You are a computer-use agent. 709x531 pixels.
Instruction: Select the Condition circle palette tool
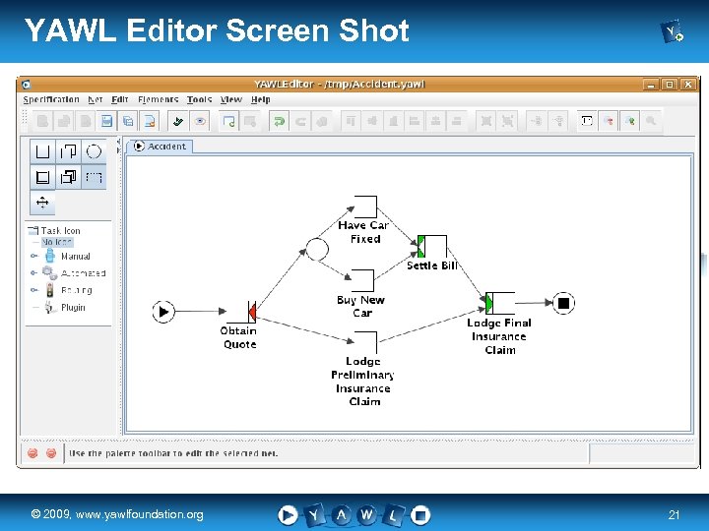tap(94, 151)
